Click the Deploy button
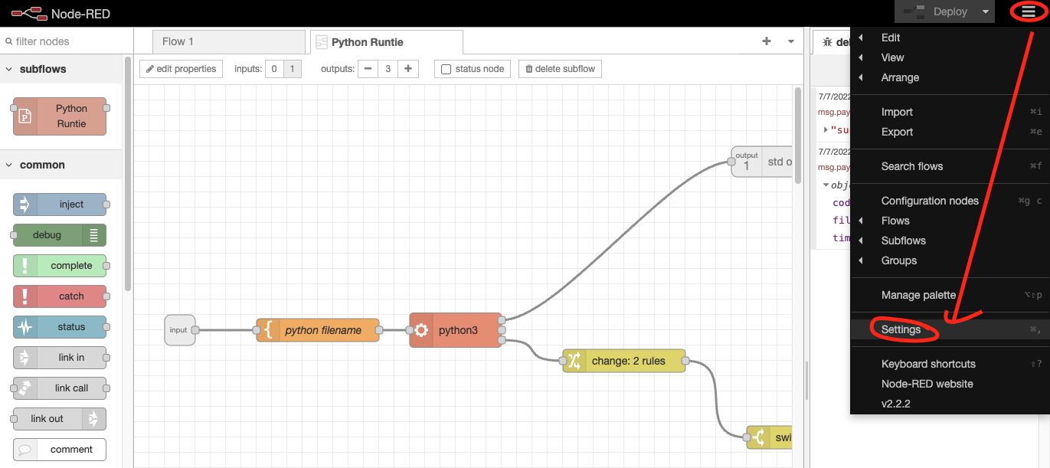 [934, 11]
